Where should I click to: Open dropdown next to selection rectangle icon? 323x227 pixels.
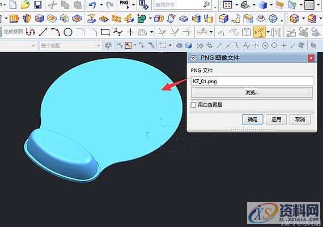170,45
